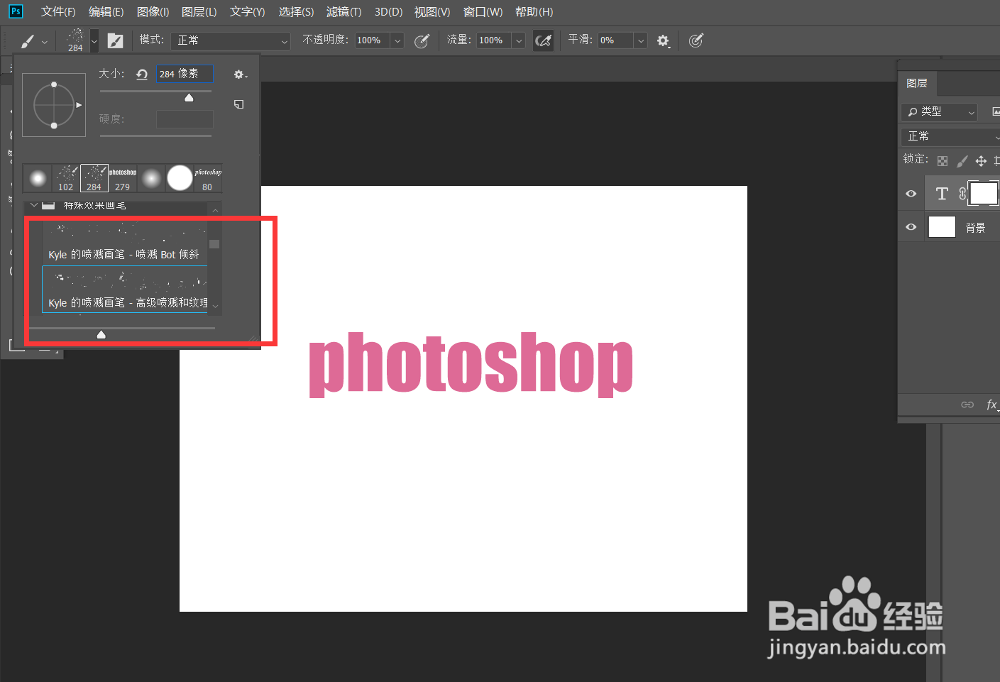Select Kyle 高级喷溅和纹理 brush
The width and height of the screenshot is (1000, 682).
click(x=125, y=290)
